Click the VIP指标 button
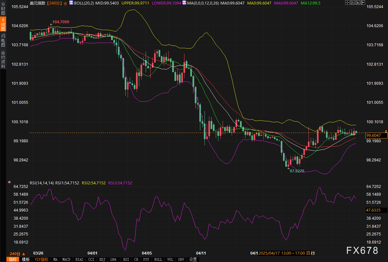The width and height of the screenshot is (388, 262). (42, 259)
